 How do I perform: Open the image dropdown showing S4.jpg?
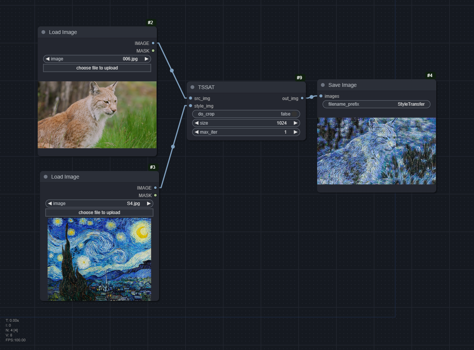[x=100, y=204]
